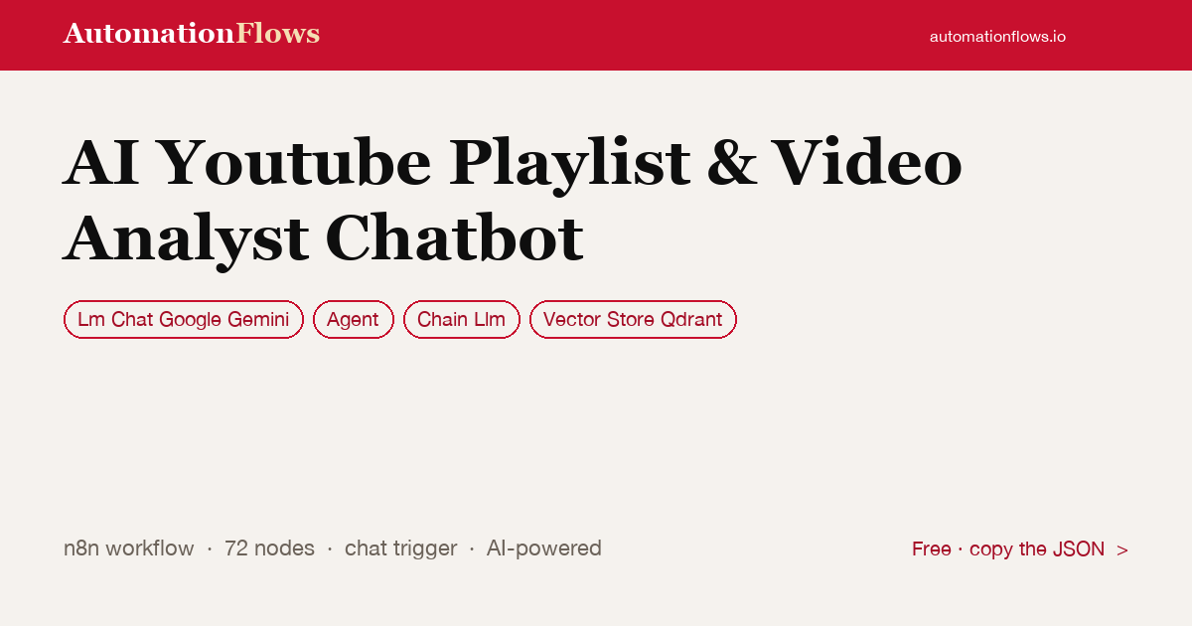The height and width of the screenshot is (626, 1192).
Task: Click the AI-powered text
Action: 544,548
